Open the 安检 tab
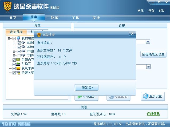 pos(96,18)
